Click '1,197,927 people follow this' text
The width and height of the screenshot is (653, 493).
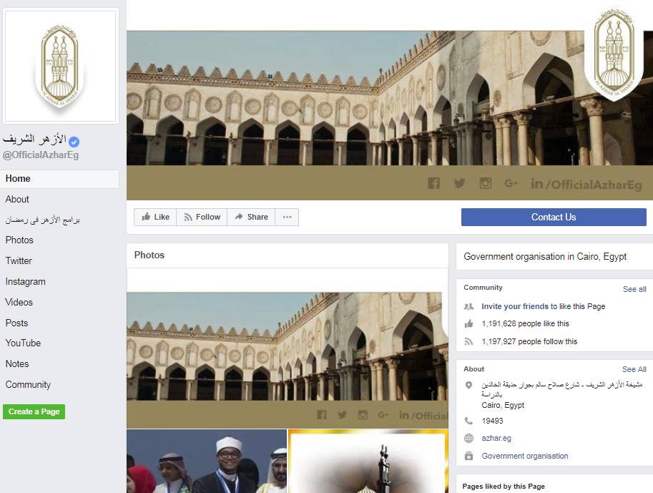pos(529,342)
